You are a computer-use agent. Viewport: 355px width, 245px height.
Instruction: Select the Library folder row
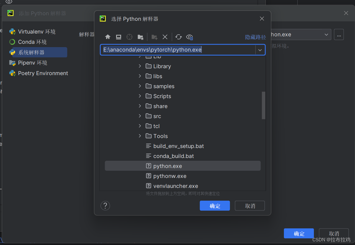[182, 66]
